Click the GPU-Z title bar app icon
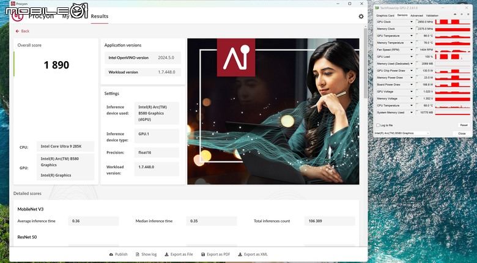This screenshot has height=263, width=477. click(377, 7)
